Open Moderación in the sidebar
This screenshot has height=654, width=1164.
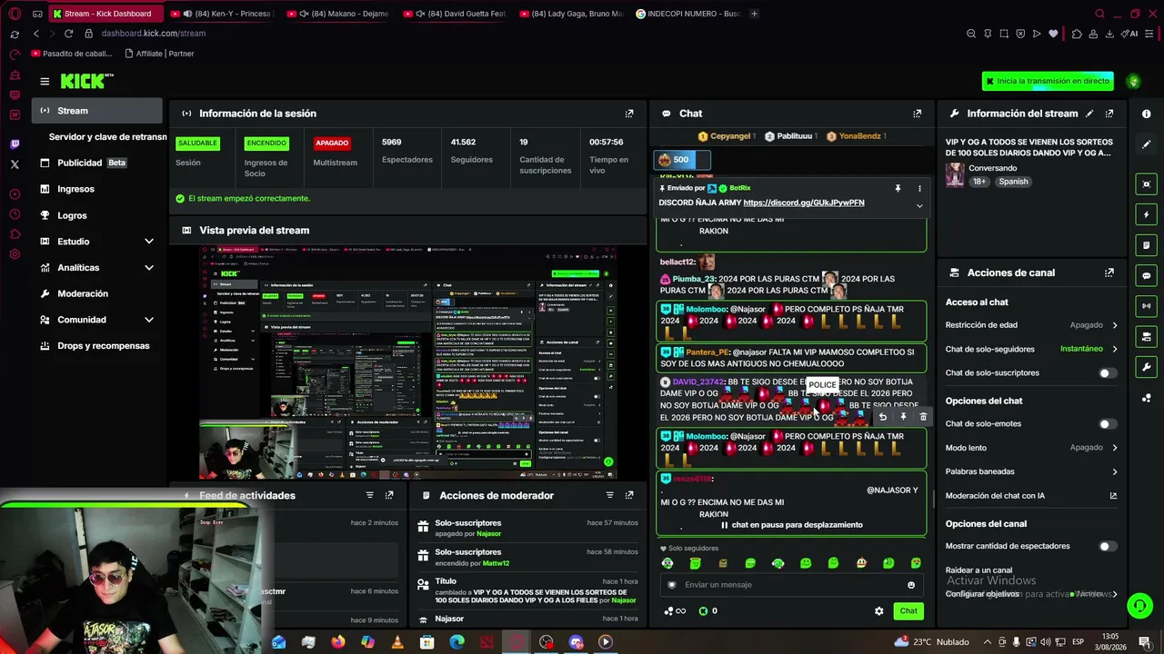[x=97, y=293]
